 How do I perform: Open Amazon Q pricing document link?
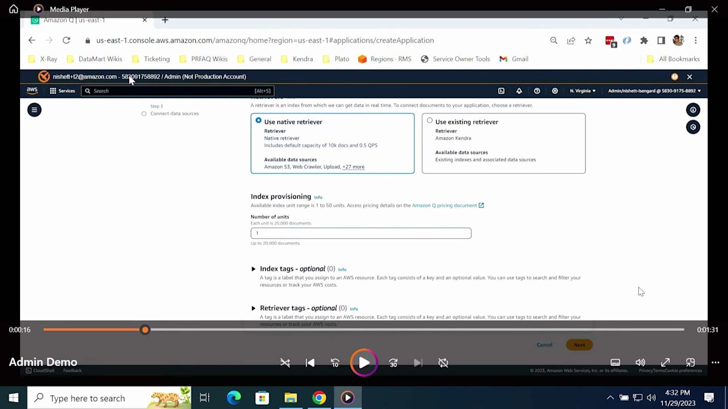(x=448, y=205)
